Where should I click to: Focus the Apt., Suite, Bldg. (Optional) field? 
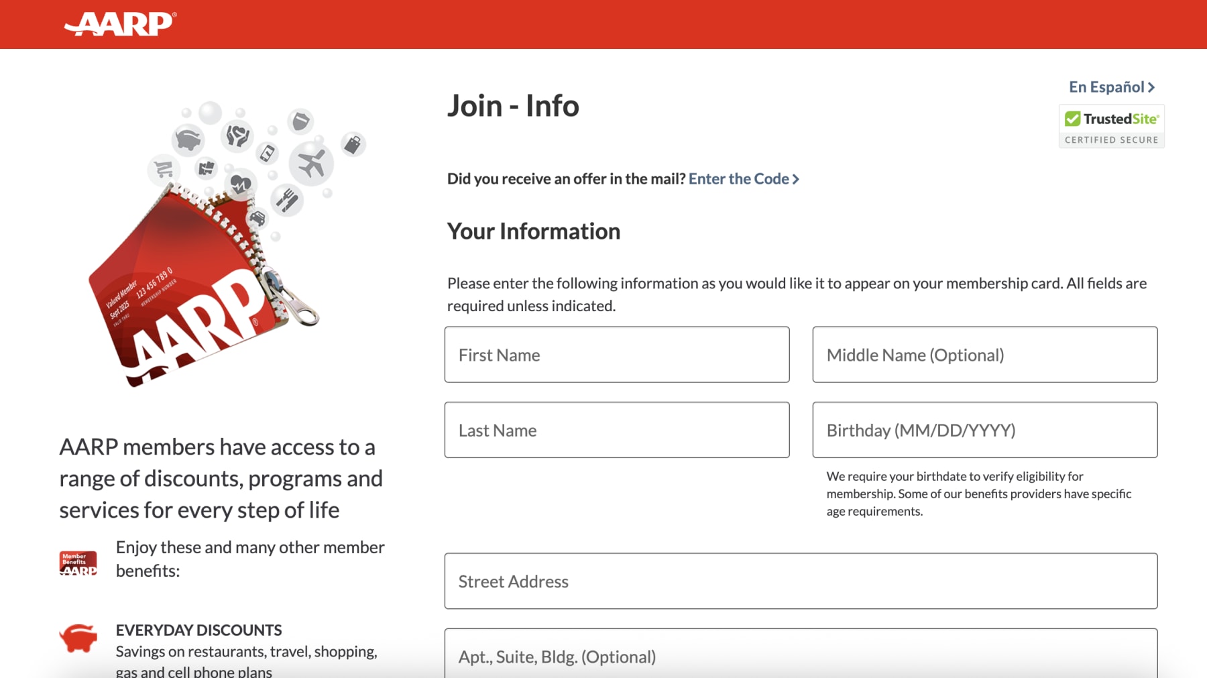[x=801, y=654]
